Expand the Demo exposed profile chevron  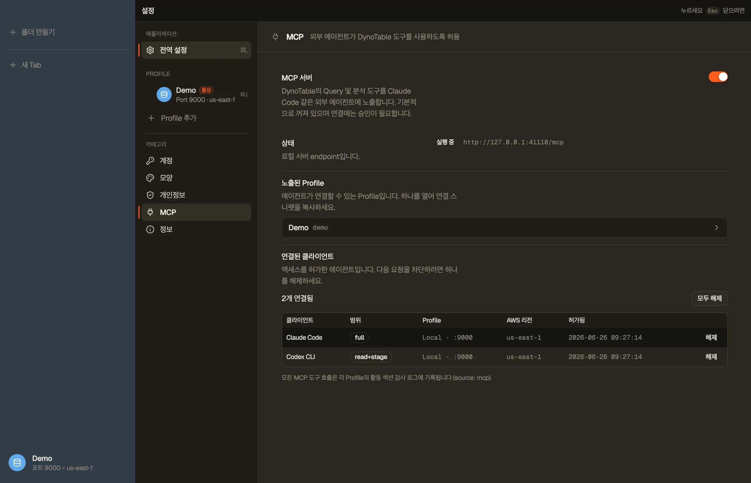point(716,228)
